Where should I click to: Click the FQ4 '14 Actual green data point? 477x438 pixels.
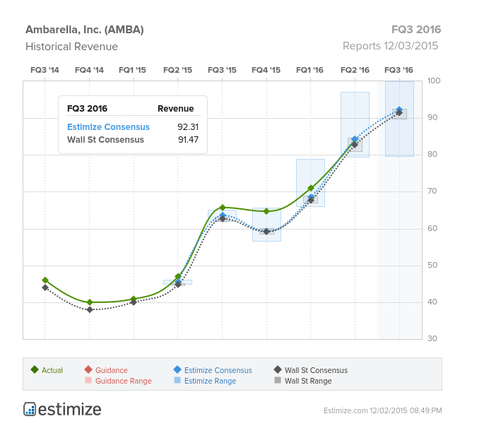point(90,302)
